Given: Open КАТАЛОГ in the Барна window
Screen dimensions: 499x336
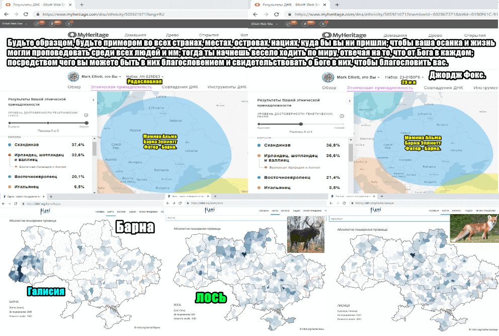Looking at the screenshot, I should click(121, 212).
